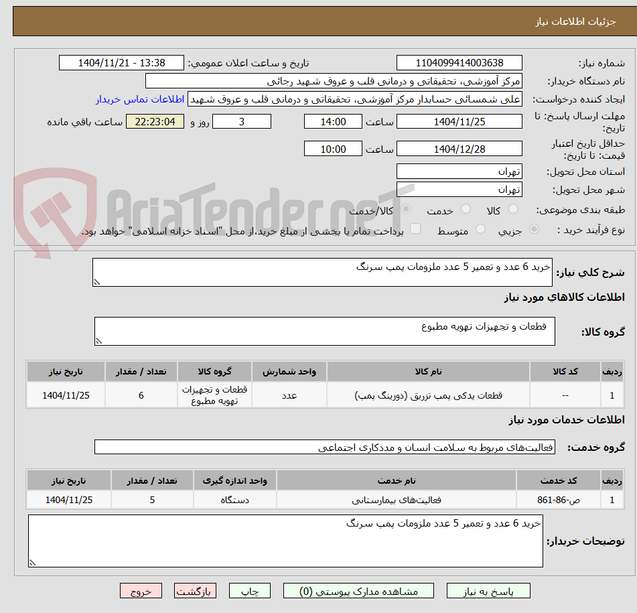This screenshot has width=637, height=613.
Task: Click goods cell قطعات یدکی پمپ تزریق (دوزینگ پمپ)
Action: tap(428, 395)
